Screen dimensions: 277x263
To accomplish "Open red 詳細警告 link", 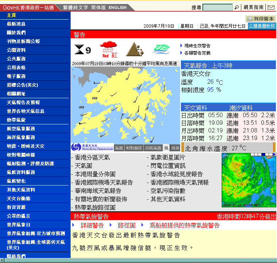I will click(92, 226).
